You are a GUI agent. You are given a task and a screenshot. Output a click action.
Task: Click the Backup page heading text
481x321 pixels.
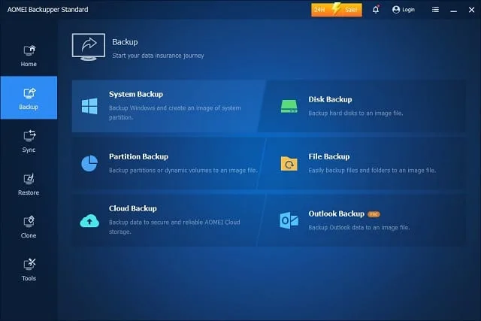[x=125, y=42]
